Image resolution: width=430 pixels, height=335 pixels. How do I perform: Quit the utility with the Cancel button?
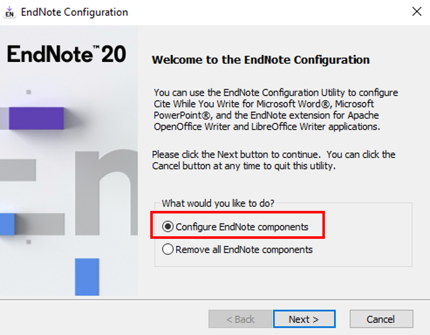(381, 319)
